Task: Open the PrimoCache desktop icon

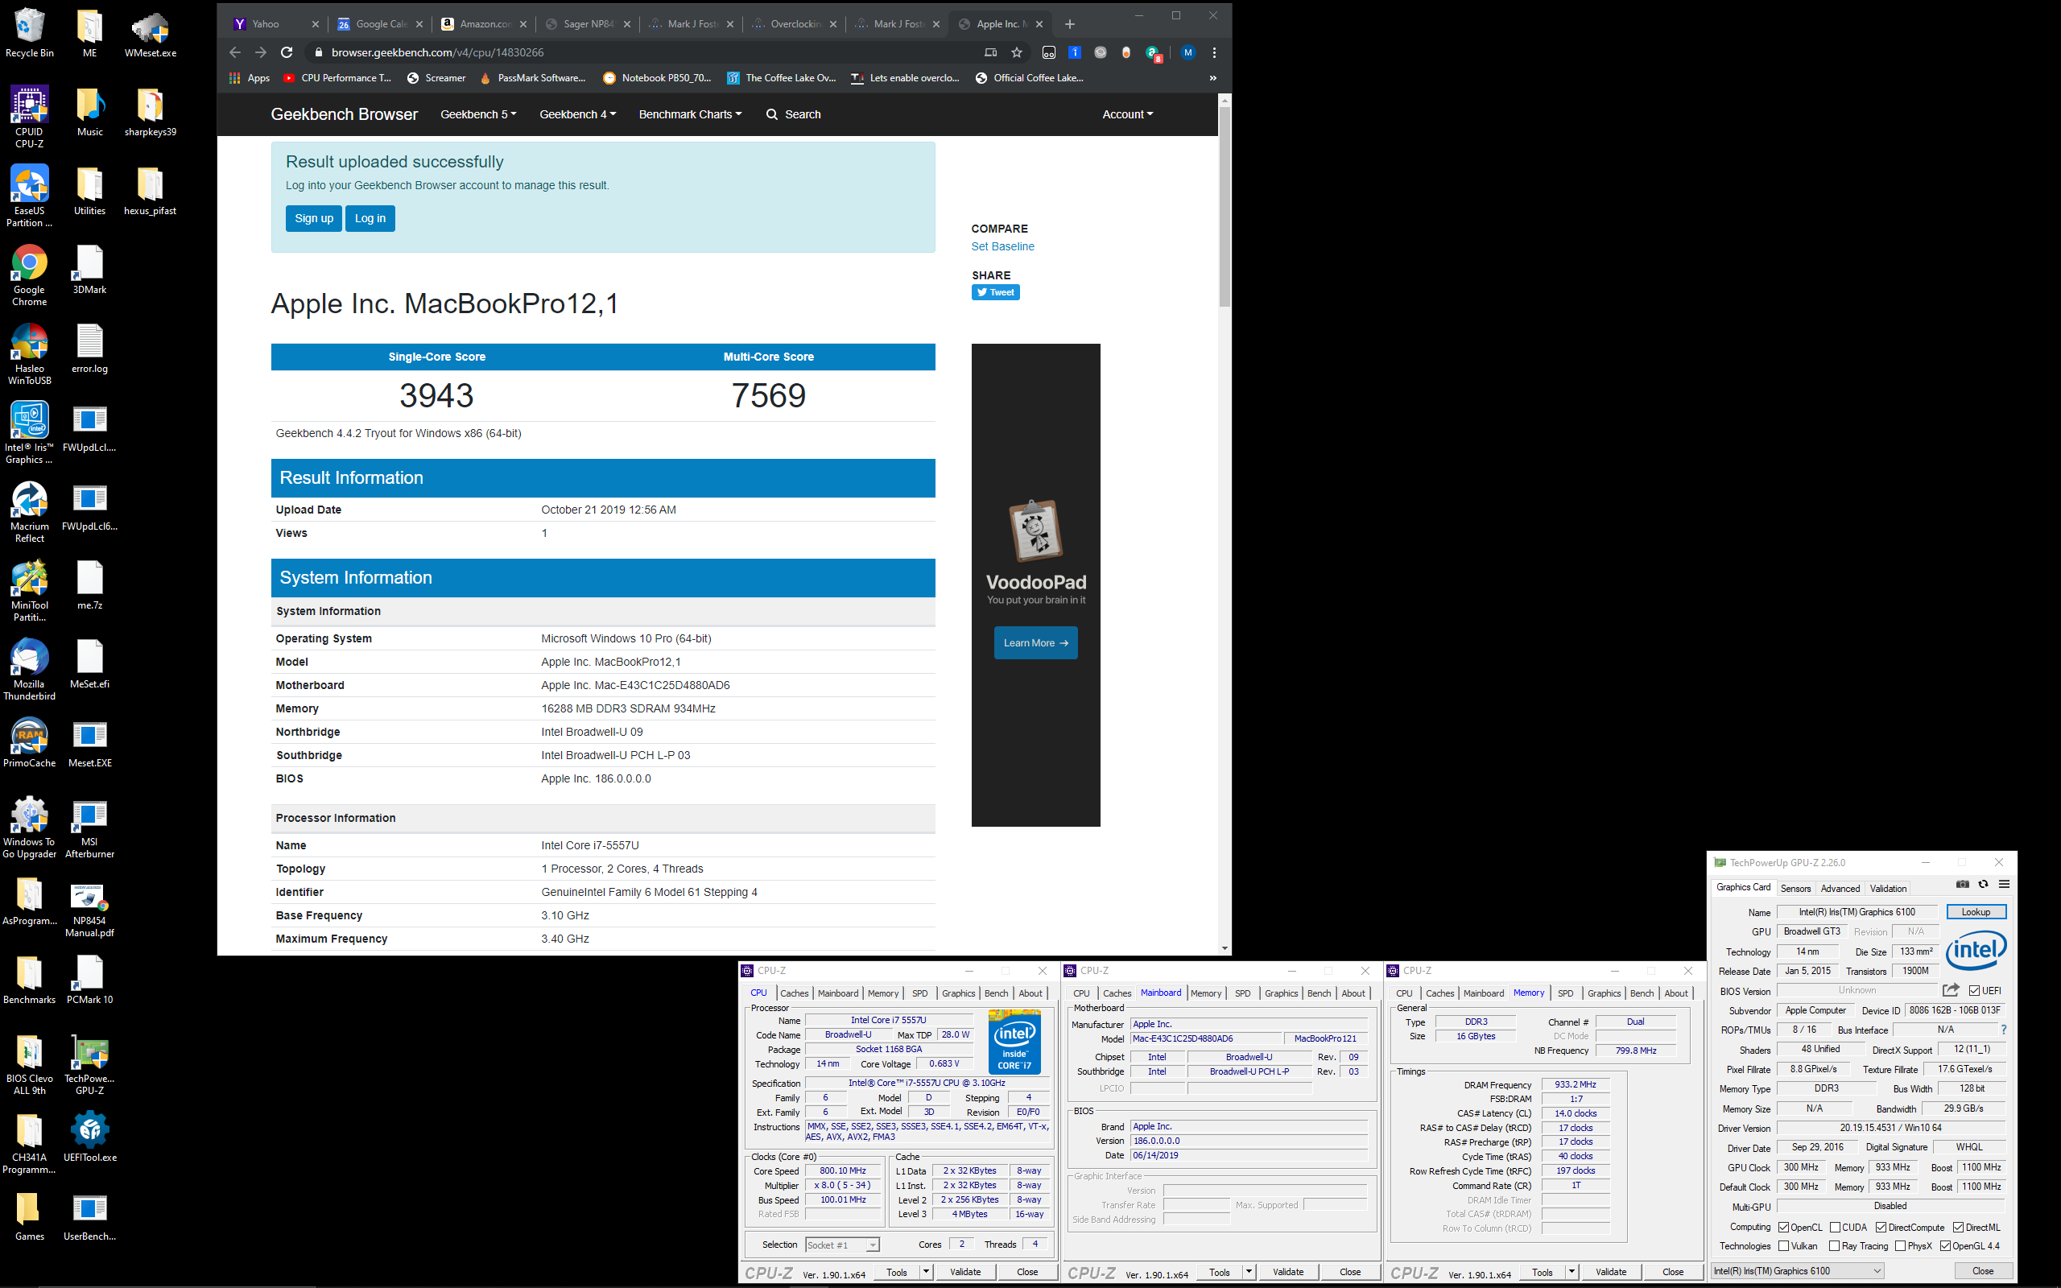Action: coord(29,742)
